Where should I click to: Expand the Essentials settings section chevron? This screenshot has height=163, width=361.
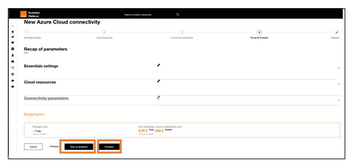pos(339,68)
